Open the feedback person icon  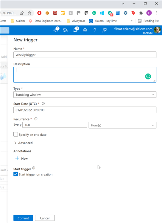pyautogui.click(x=105, y=30)
